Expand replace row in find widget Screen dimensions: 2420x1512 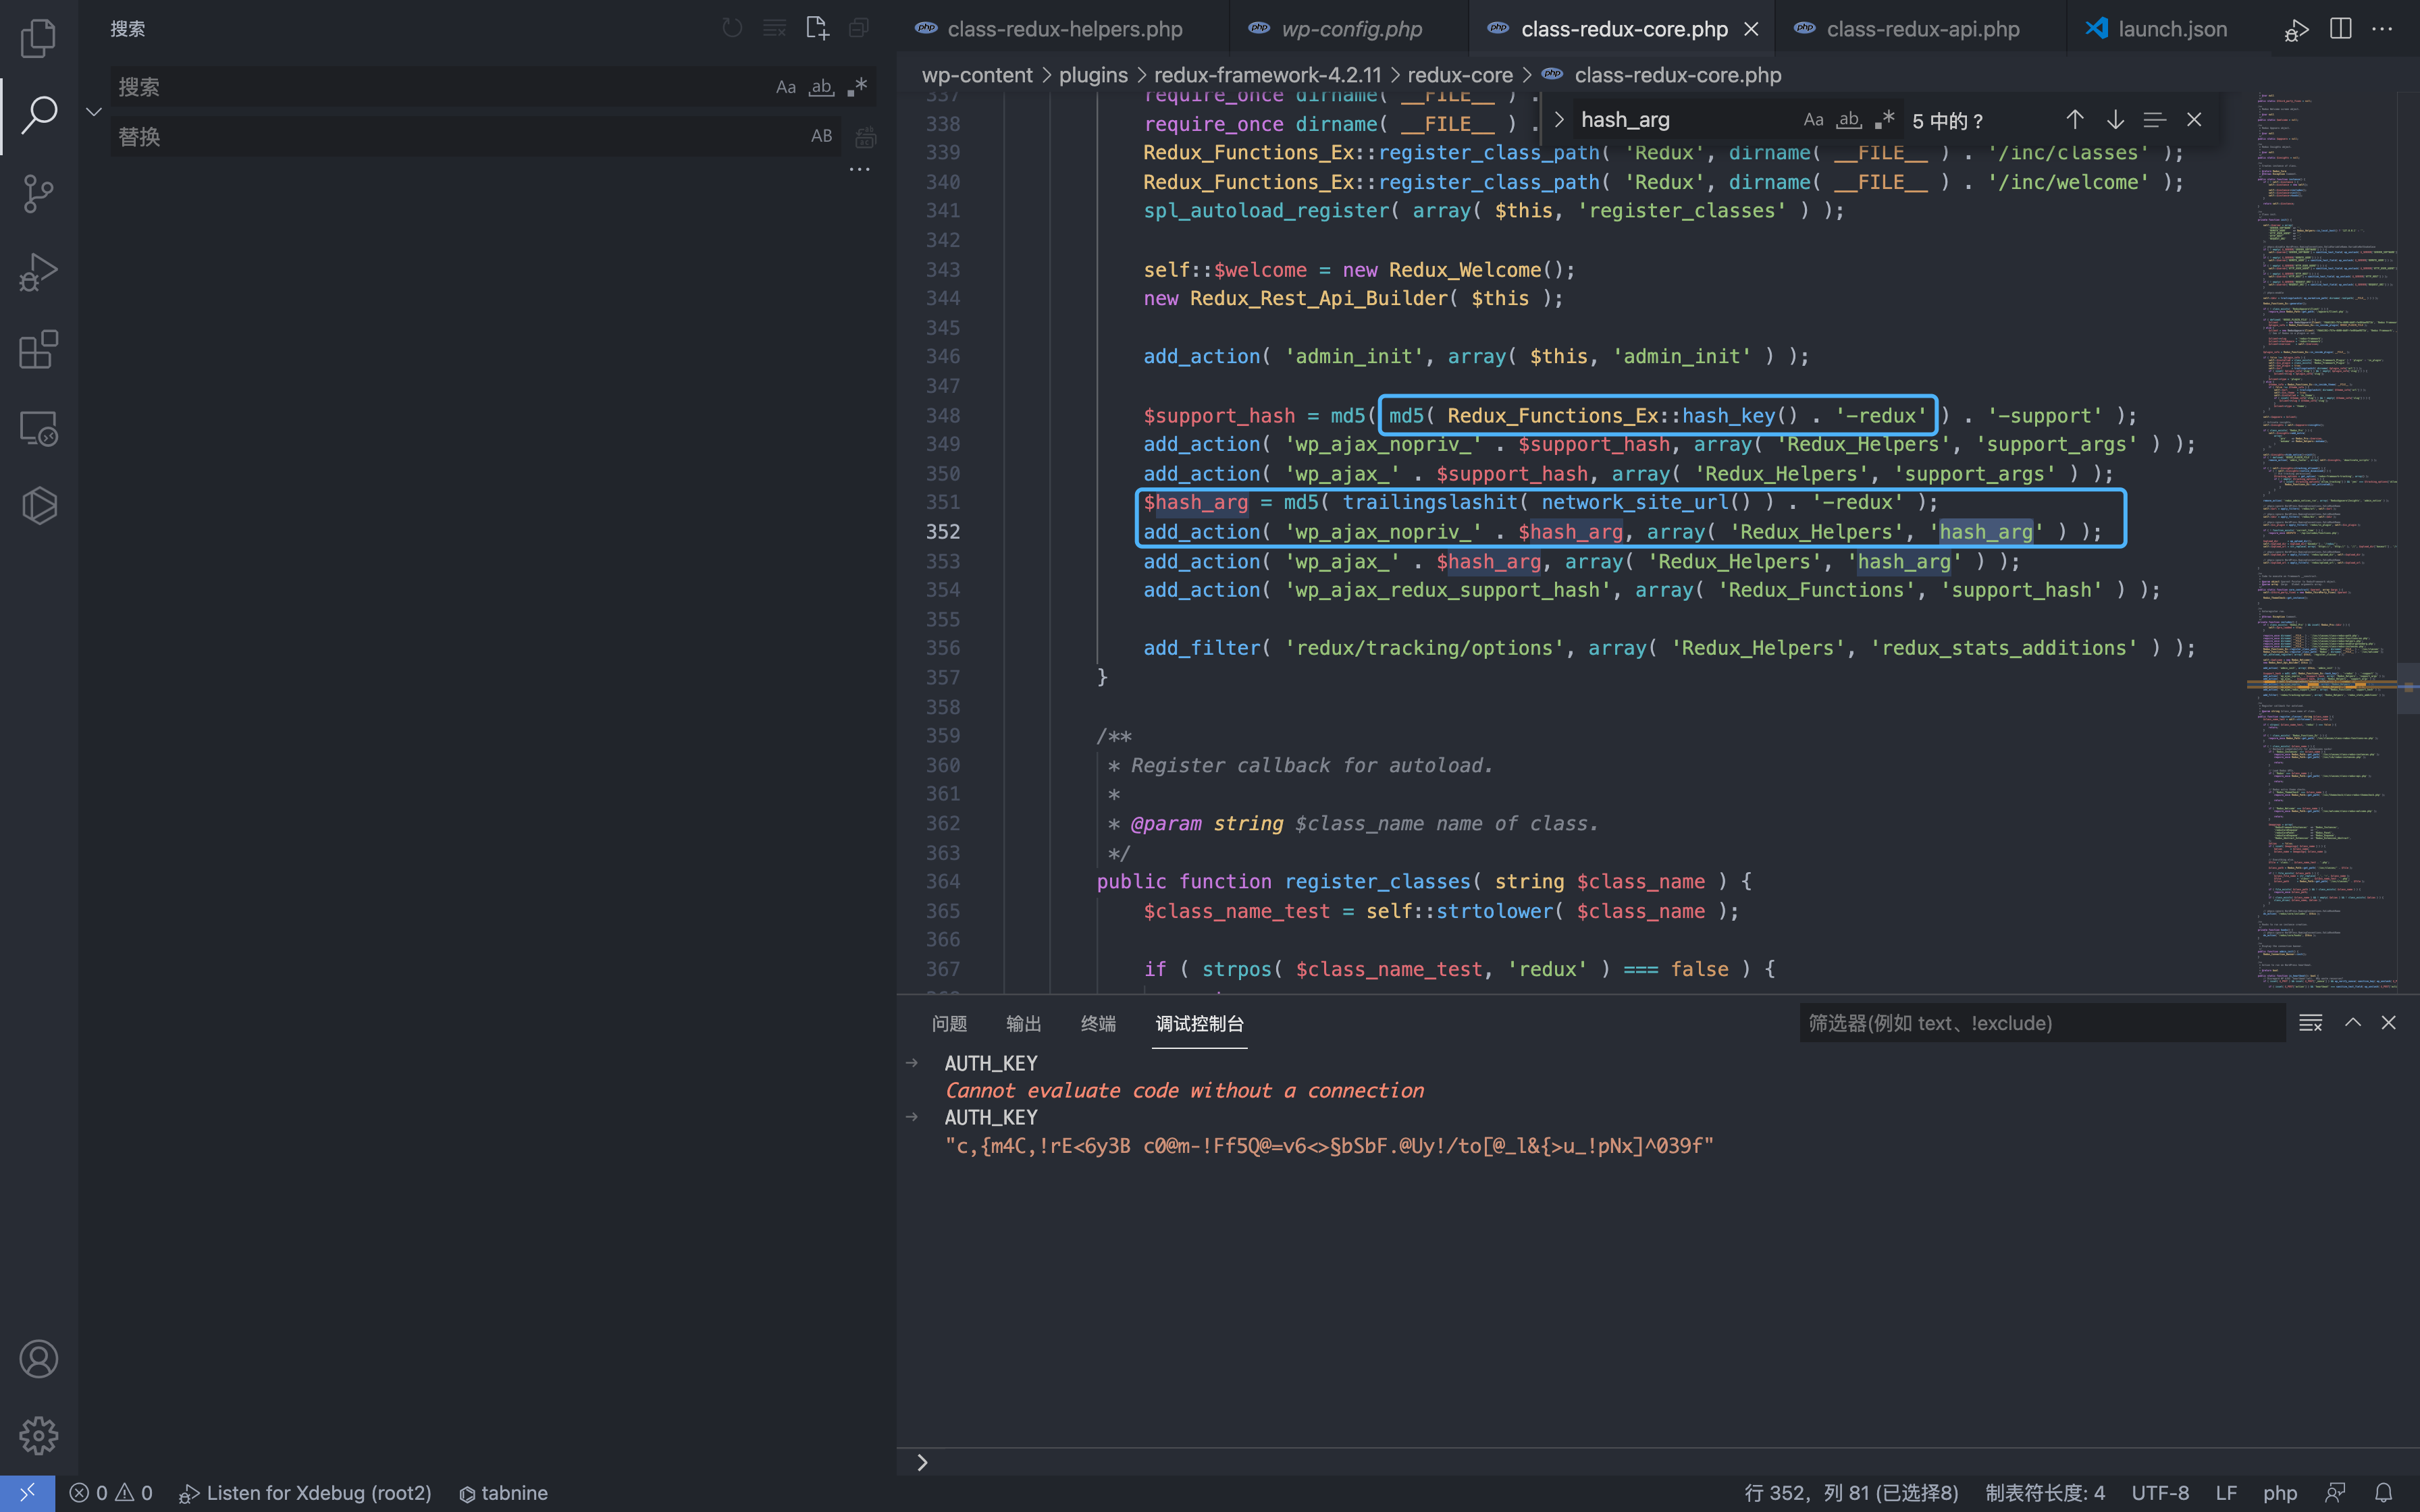click(x=1558, y=120)
